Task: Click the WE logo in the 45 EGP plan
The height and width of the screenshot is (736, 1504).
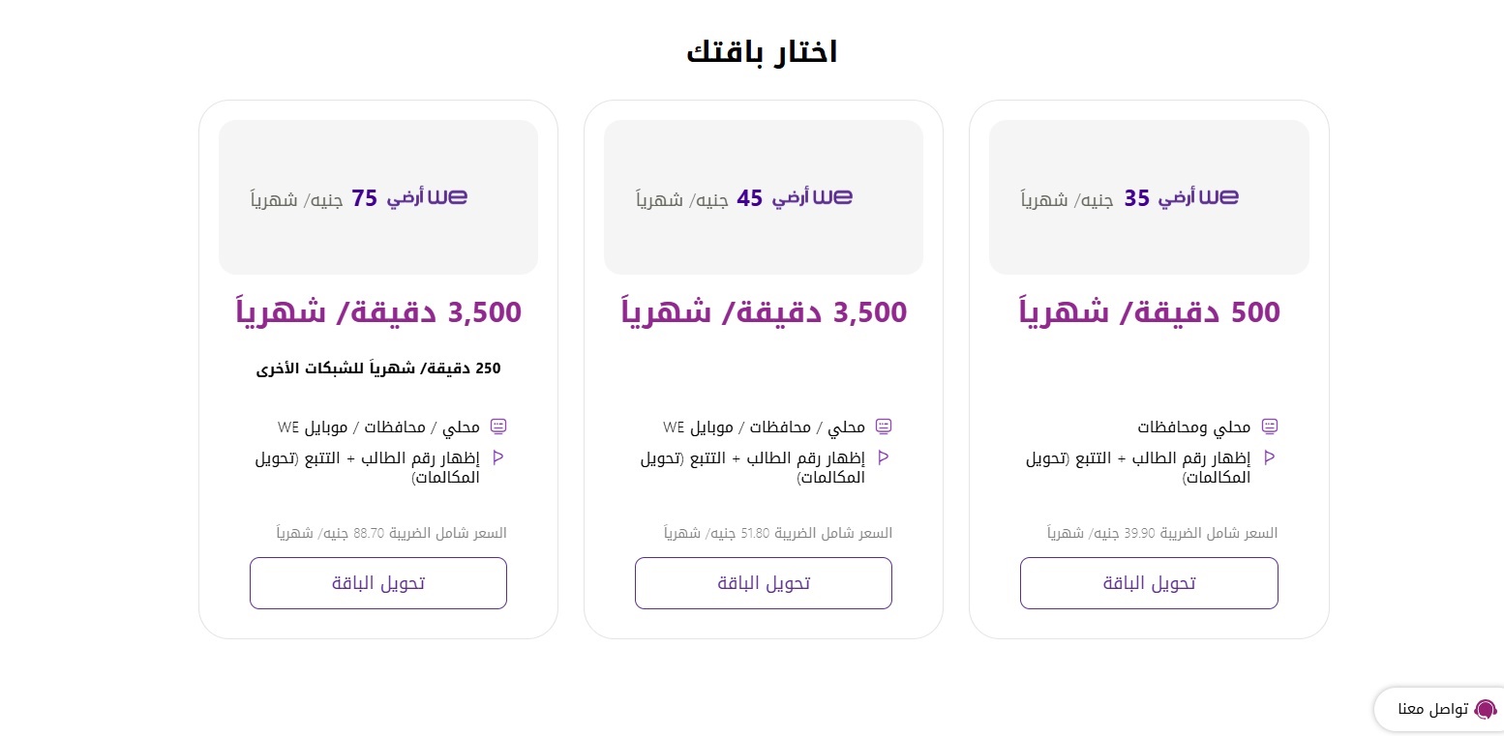Action: [x=833, y=197]
